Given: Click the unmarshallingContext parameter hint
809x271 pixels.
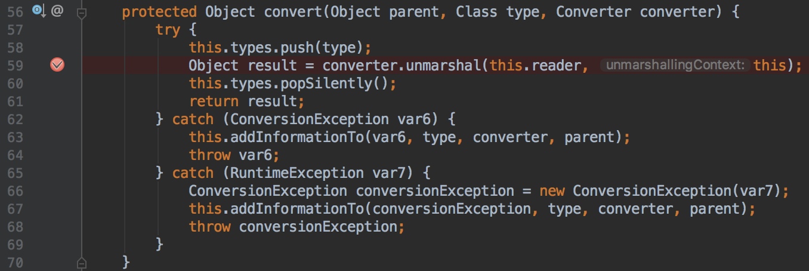Looking at the screenshot, I should pos(674,66).
